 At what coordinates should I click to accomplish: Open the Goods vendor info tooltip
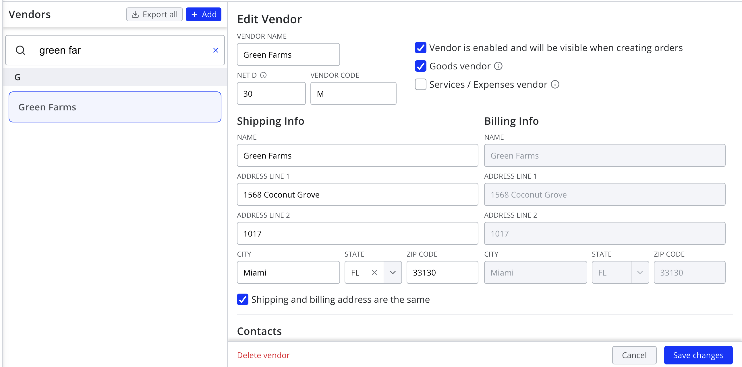click(x=498, y=66)
